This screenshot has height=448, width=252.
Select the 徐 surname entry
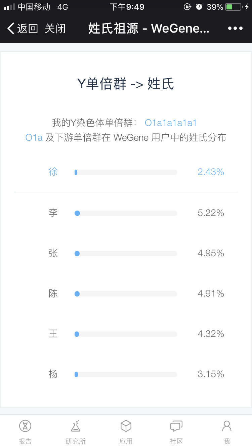(x=53, y=172)
